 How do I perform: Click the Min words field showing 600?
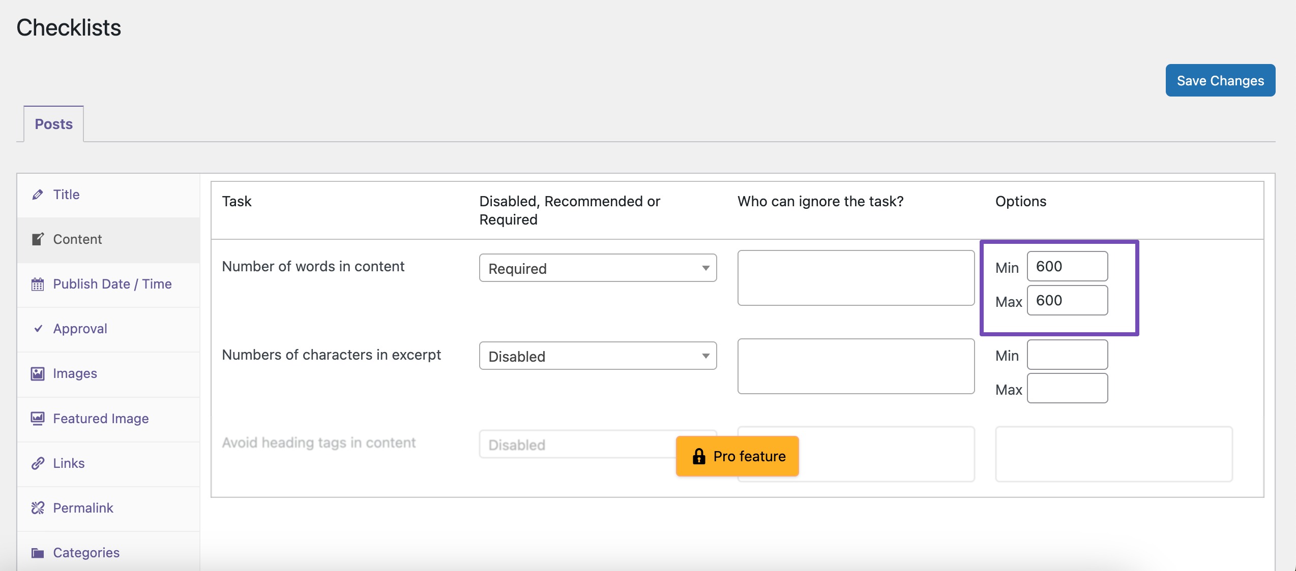click(x=1067, y=266)
